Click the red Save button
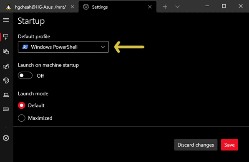Screen dimensions: 249x162 coord(229,145)
